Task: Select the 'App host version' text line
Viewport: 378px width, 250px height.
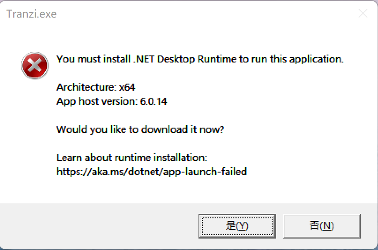Action: coord(112,101)
